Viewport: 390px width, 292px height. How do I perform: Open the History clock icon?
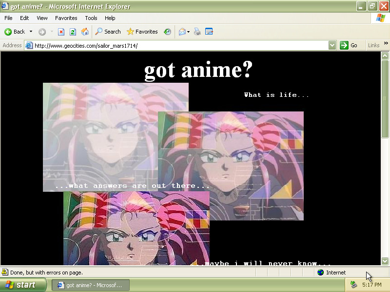(x=167, y=32)
